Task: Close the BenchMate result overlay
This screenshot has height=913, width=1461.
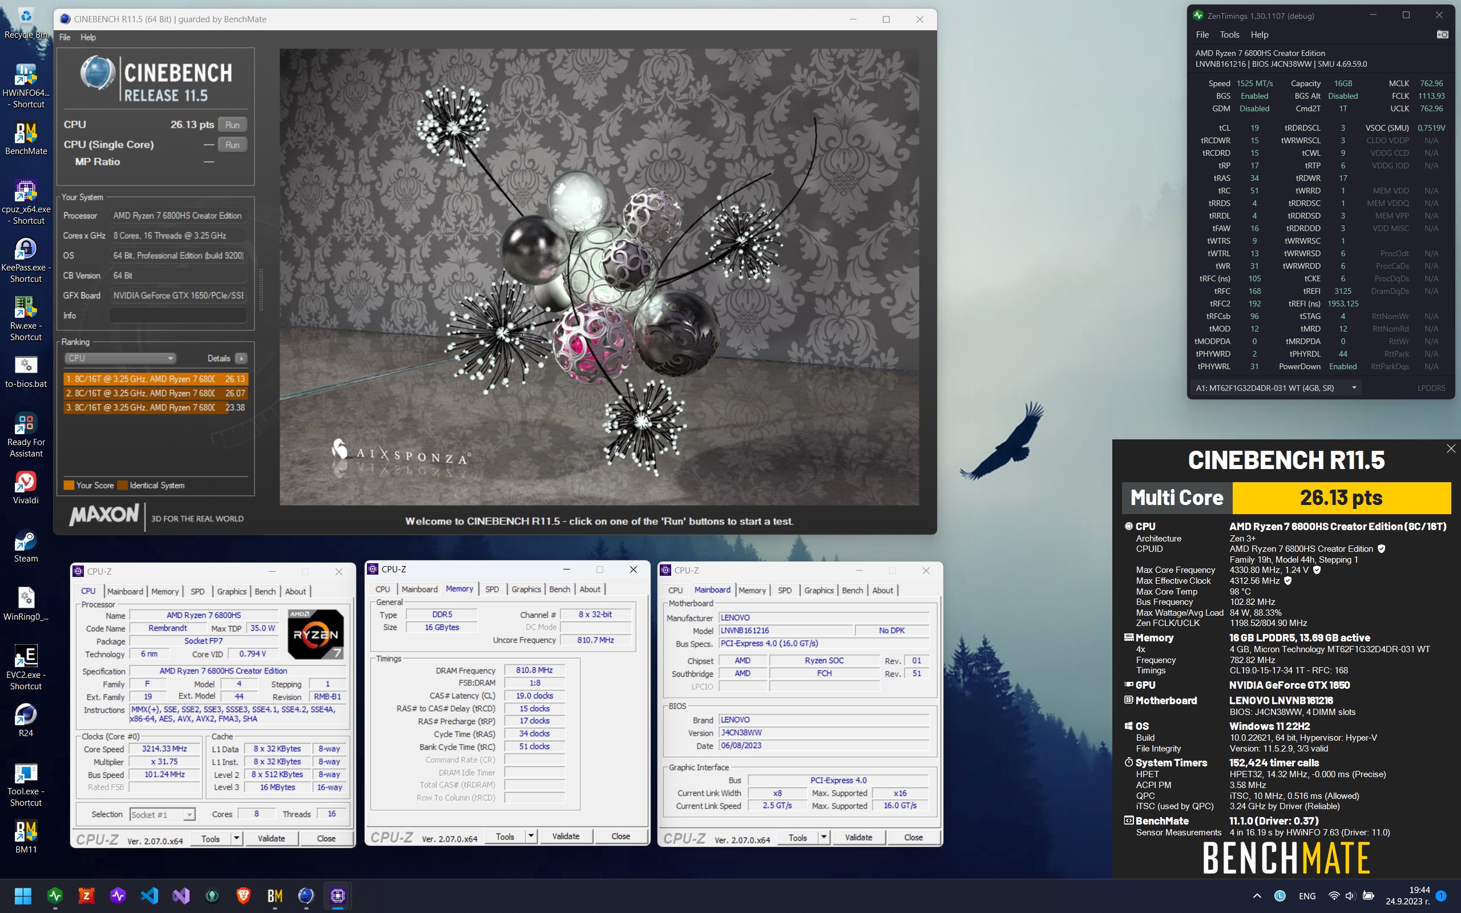Action: coord(1451,449)
